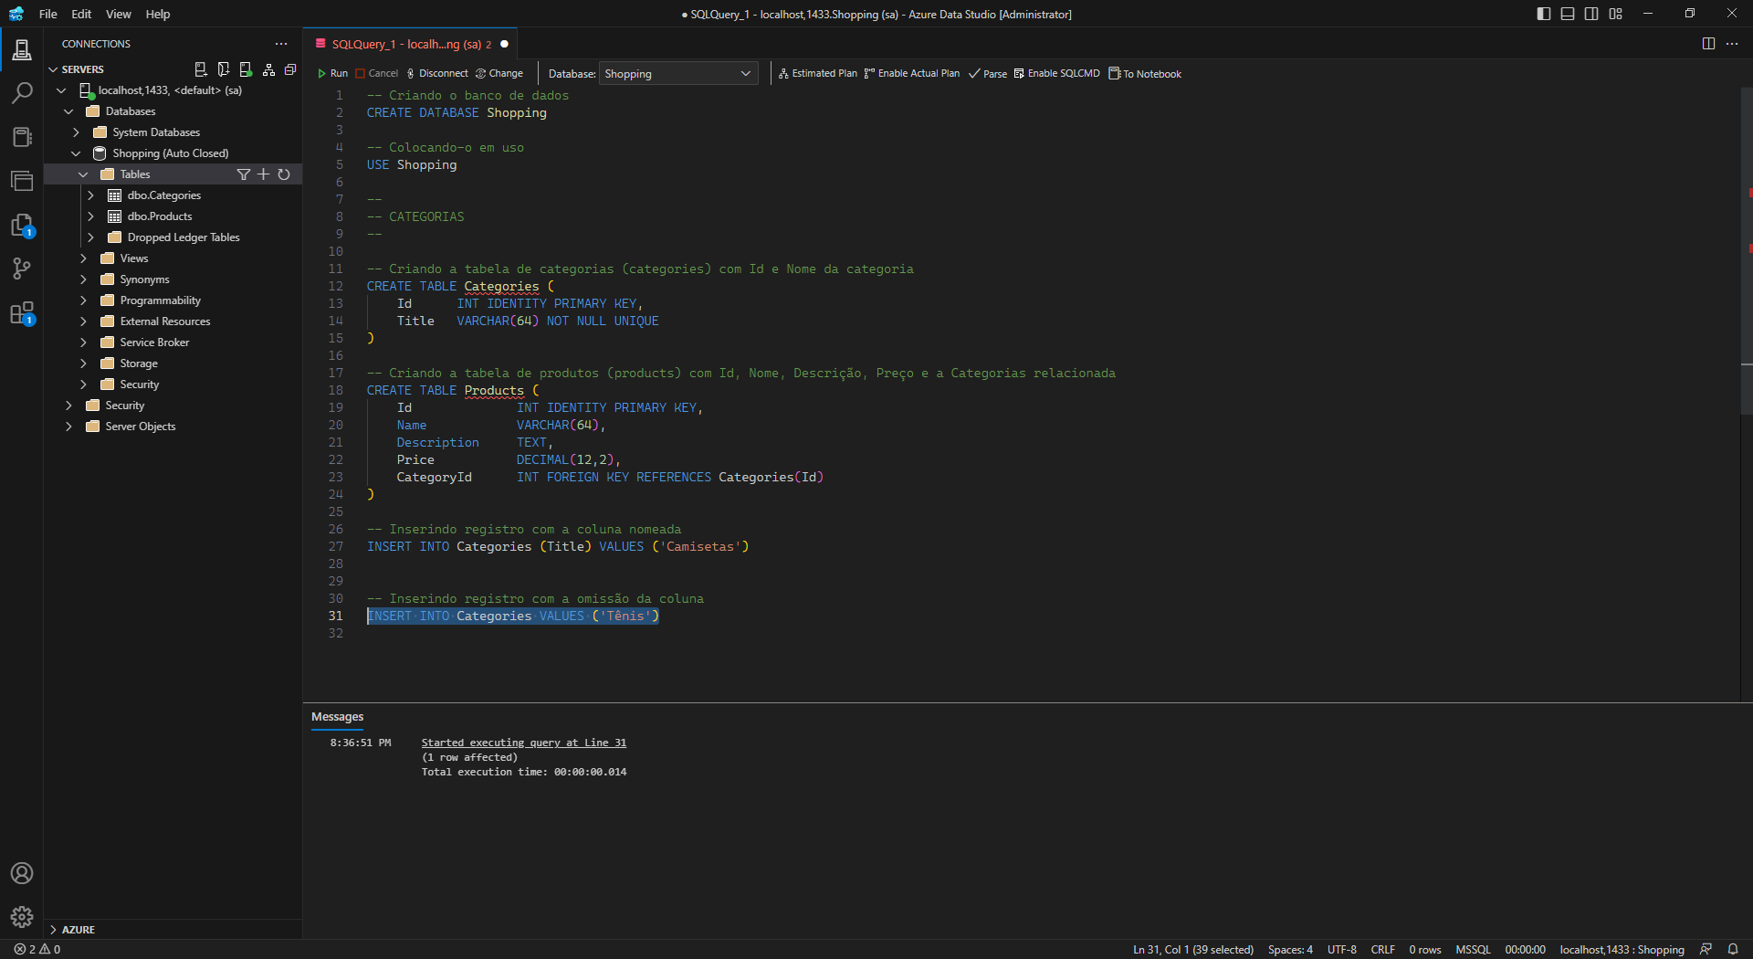Click Disconnect in query toolbar

(x=437, y=74)
